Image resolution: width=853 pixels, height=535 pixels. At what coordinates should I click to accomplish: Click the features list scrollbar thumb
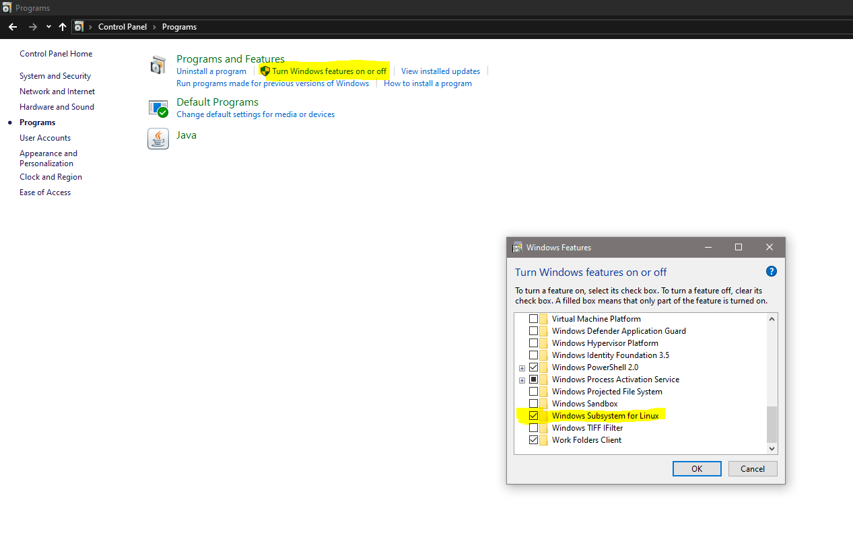(x=772, y=424)
